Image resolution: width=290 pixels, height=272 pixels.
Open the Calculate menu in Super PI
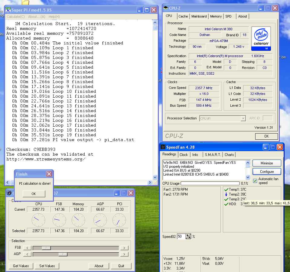pos(16,17)
